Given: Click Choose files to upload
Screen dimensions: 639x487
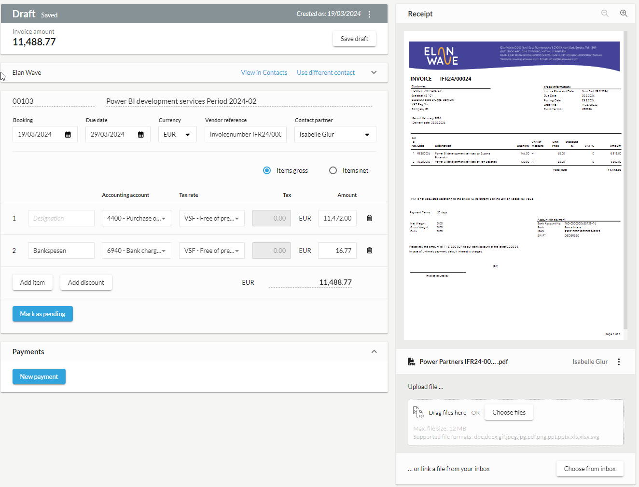Looking at the screenshot, I should coord(509,412).
